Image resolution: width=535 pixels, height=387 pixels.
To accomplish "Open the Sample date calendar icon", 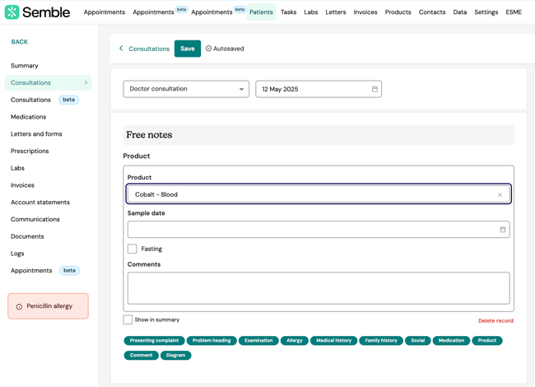I will pos(503,230).
